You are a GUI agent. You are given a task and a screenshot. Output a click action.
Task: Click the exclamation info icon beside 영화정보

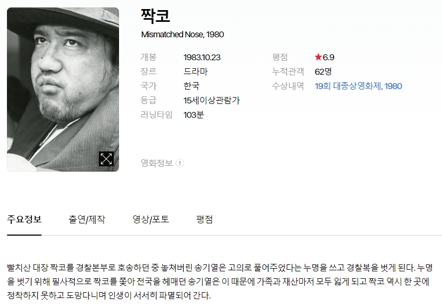tap(180, 163)
